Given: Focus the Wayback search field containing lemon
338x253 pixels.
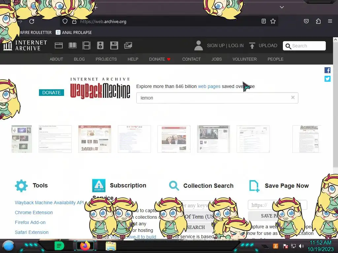Looking at the screenshot, I should pos(217,98).
